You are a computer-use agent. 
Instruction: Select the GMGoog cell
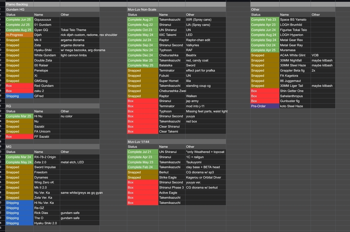point(47,81)
